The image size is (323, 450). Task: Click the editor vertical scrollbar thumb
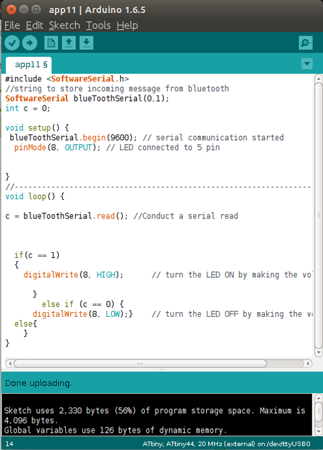(x=318, y=215)
